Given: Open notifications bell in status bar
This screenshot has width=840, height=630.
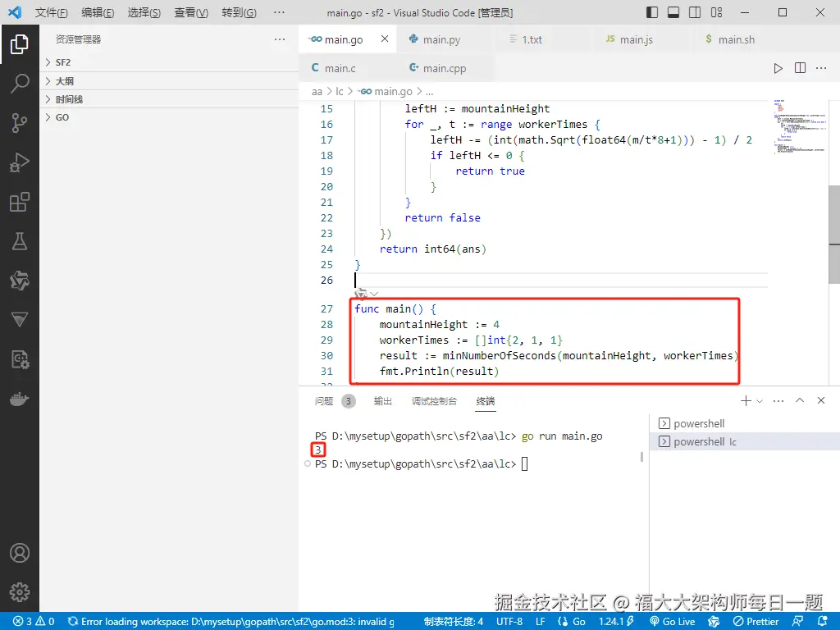Looking at the screenshot, I should pos(823,622).
